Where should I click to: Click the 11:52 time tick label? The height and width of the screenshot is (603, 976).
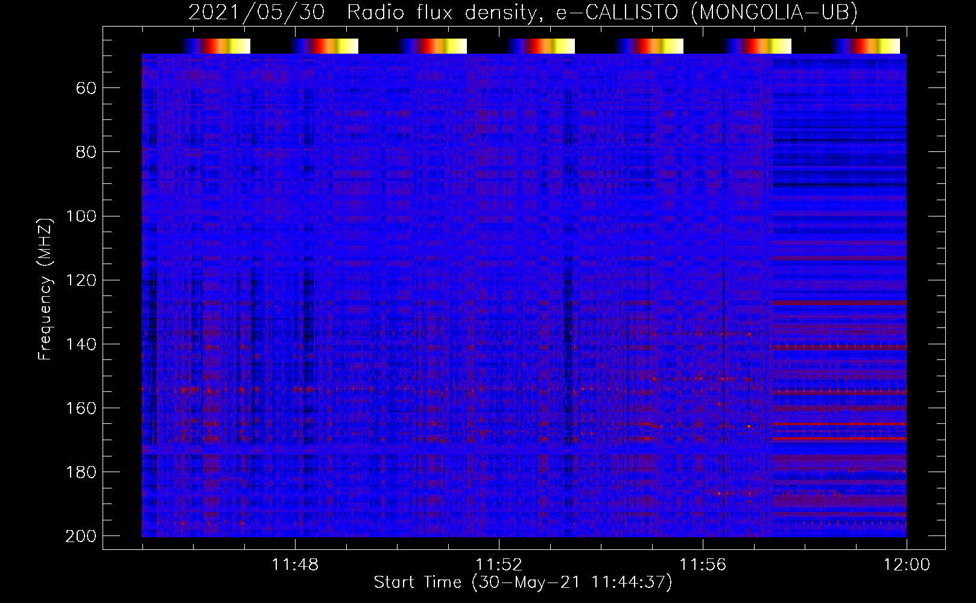(499, 565)
